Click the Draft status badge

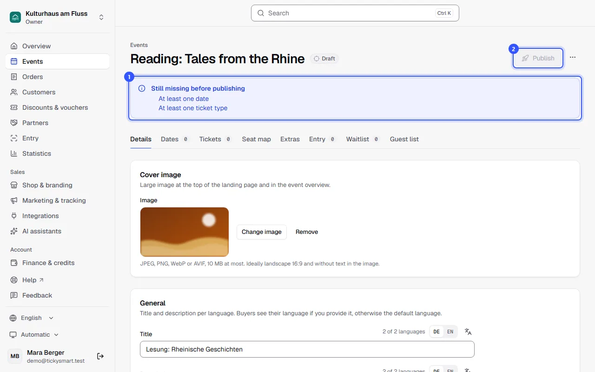pyautogui.click(x=324, y=59)
